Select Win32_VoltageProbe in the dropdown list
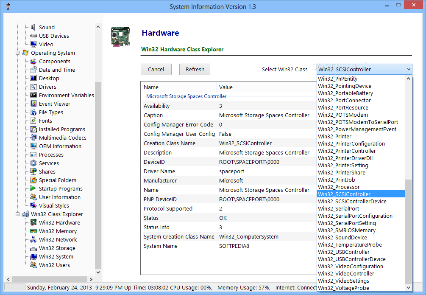Image resolution: width=426 pixels, height=295 pixels. [361, 288]
